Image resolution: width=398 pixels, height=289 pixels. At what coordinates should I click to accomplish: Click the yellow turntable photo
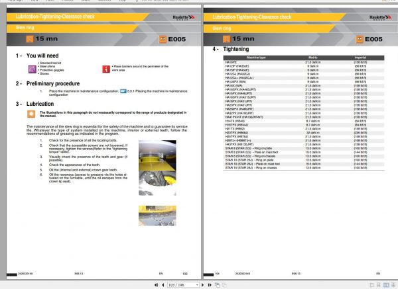tap(157, 168)
